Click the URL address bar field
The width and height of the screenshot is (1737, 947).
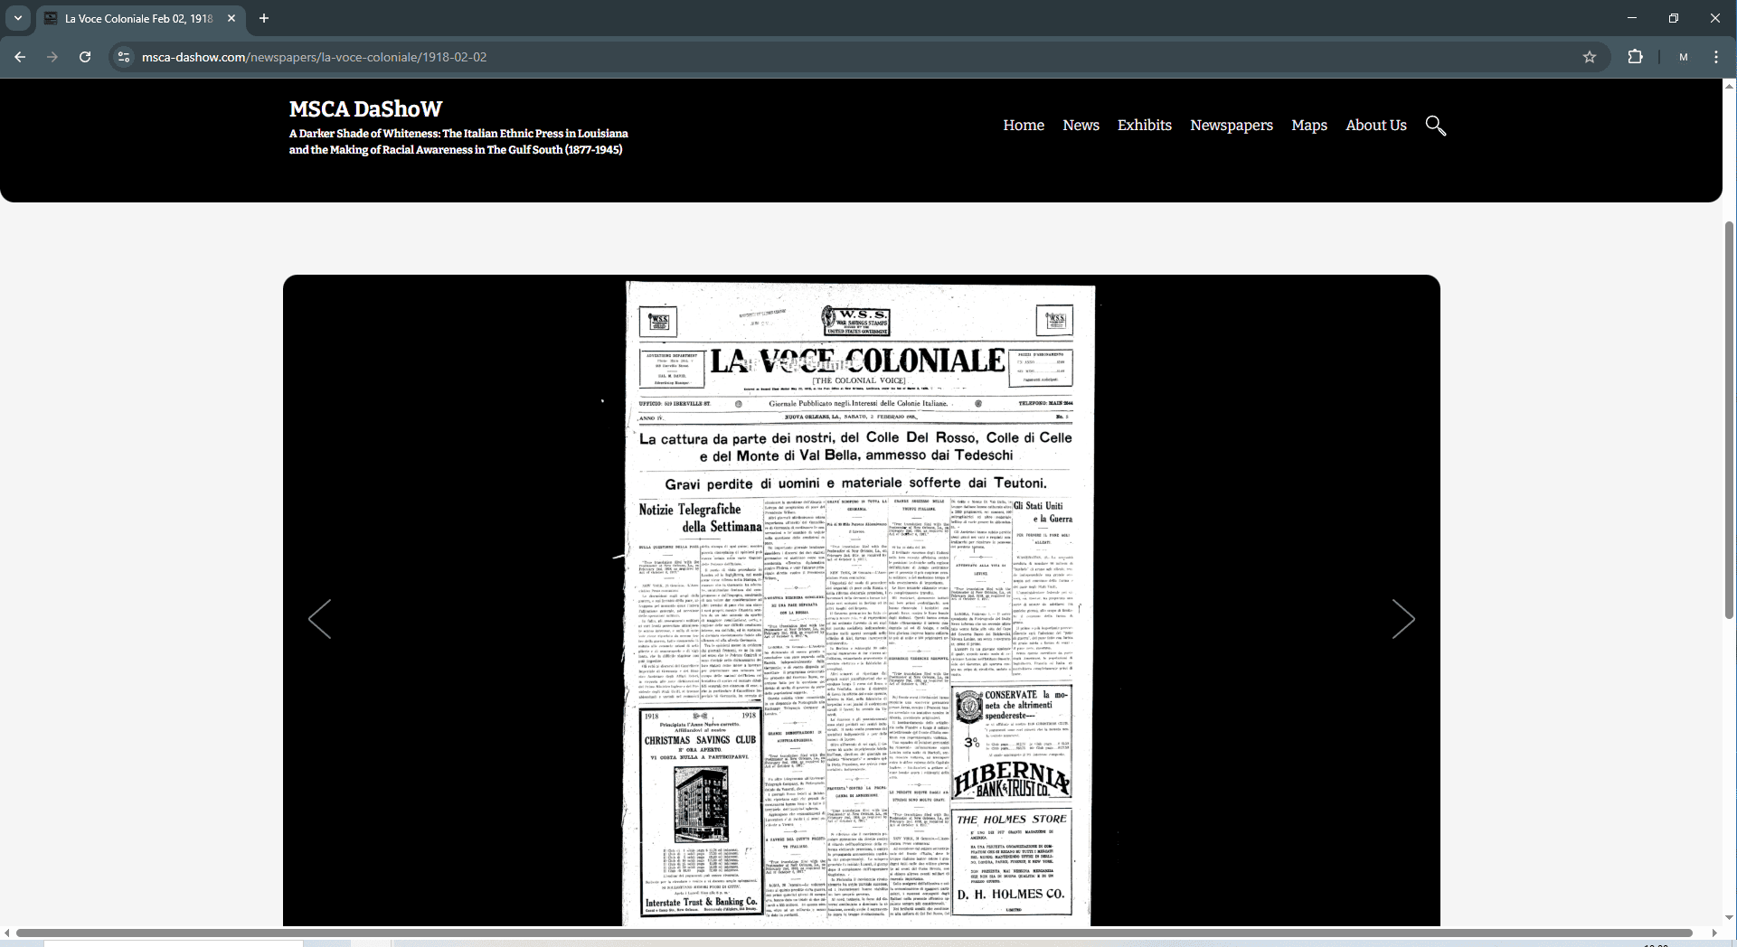coord(814,57)
